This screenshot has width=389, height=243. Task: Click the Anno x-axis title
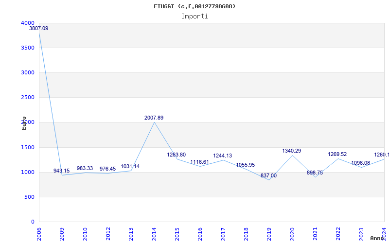[377, 238]
